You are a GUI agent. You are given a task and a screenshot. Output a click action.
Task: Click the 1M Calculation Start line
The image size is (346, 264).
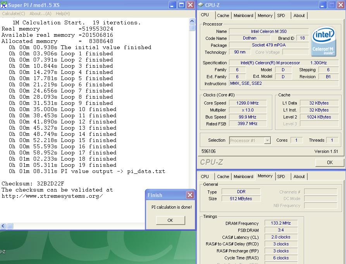(77, 22)
